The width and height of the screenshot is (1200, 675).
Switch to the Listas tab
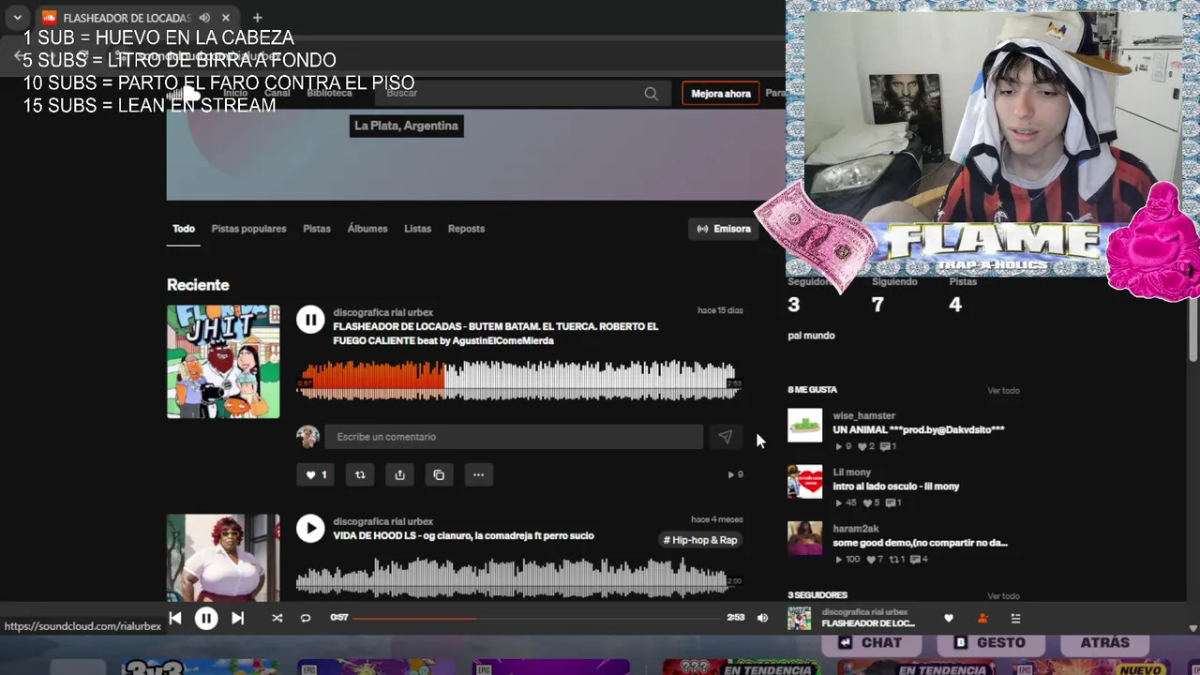(x=417, y=229)
